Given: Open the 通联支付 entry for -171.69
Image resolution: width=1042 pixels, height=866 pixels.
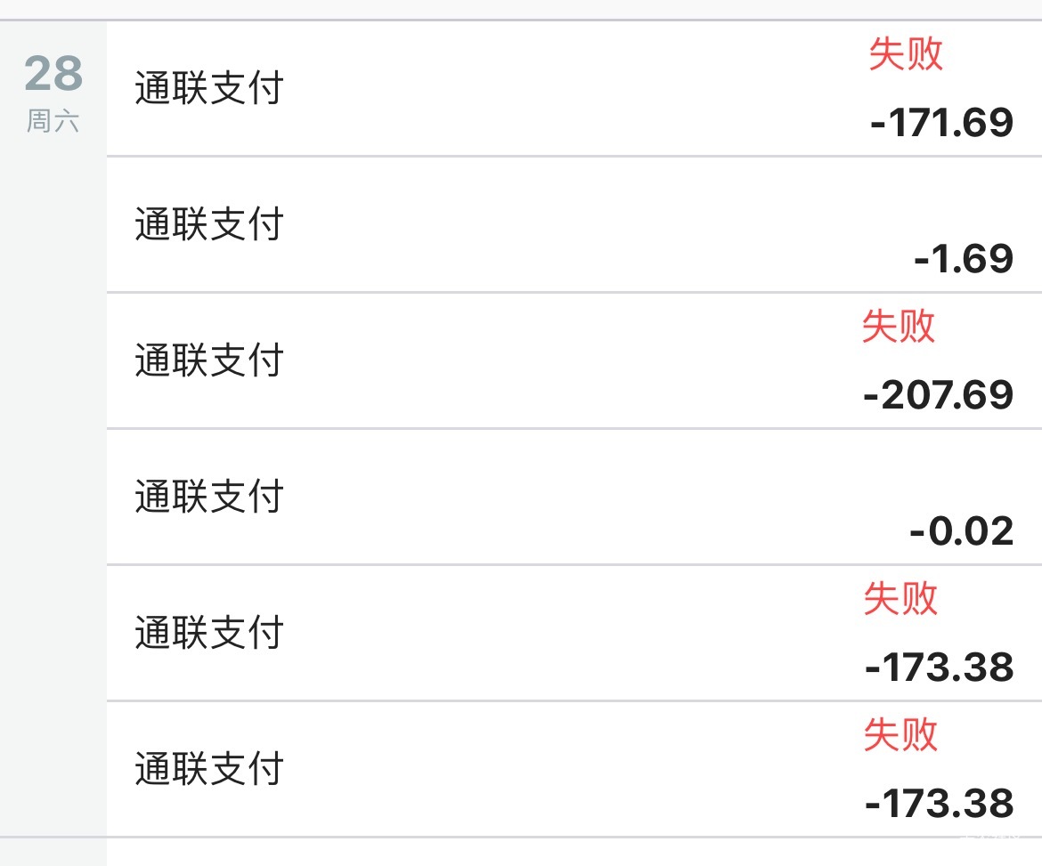Looking at the screenshot, I should pos(208,89).
